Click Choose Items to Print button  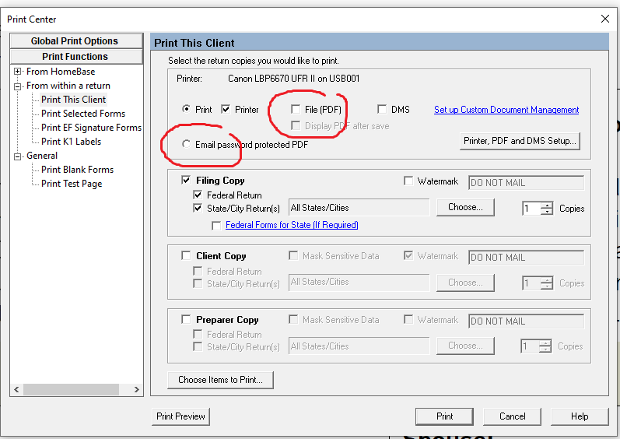[x=220, y=380]
